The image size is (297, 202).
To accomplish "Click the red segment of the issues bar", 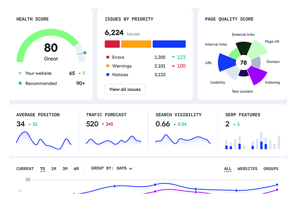I will point(112,44).
